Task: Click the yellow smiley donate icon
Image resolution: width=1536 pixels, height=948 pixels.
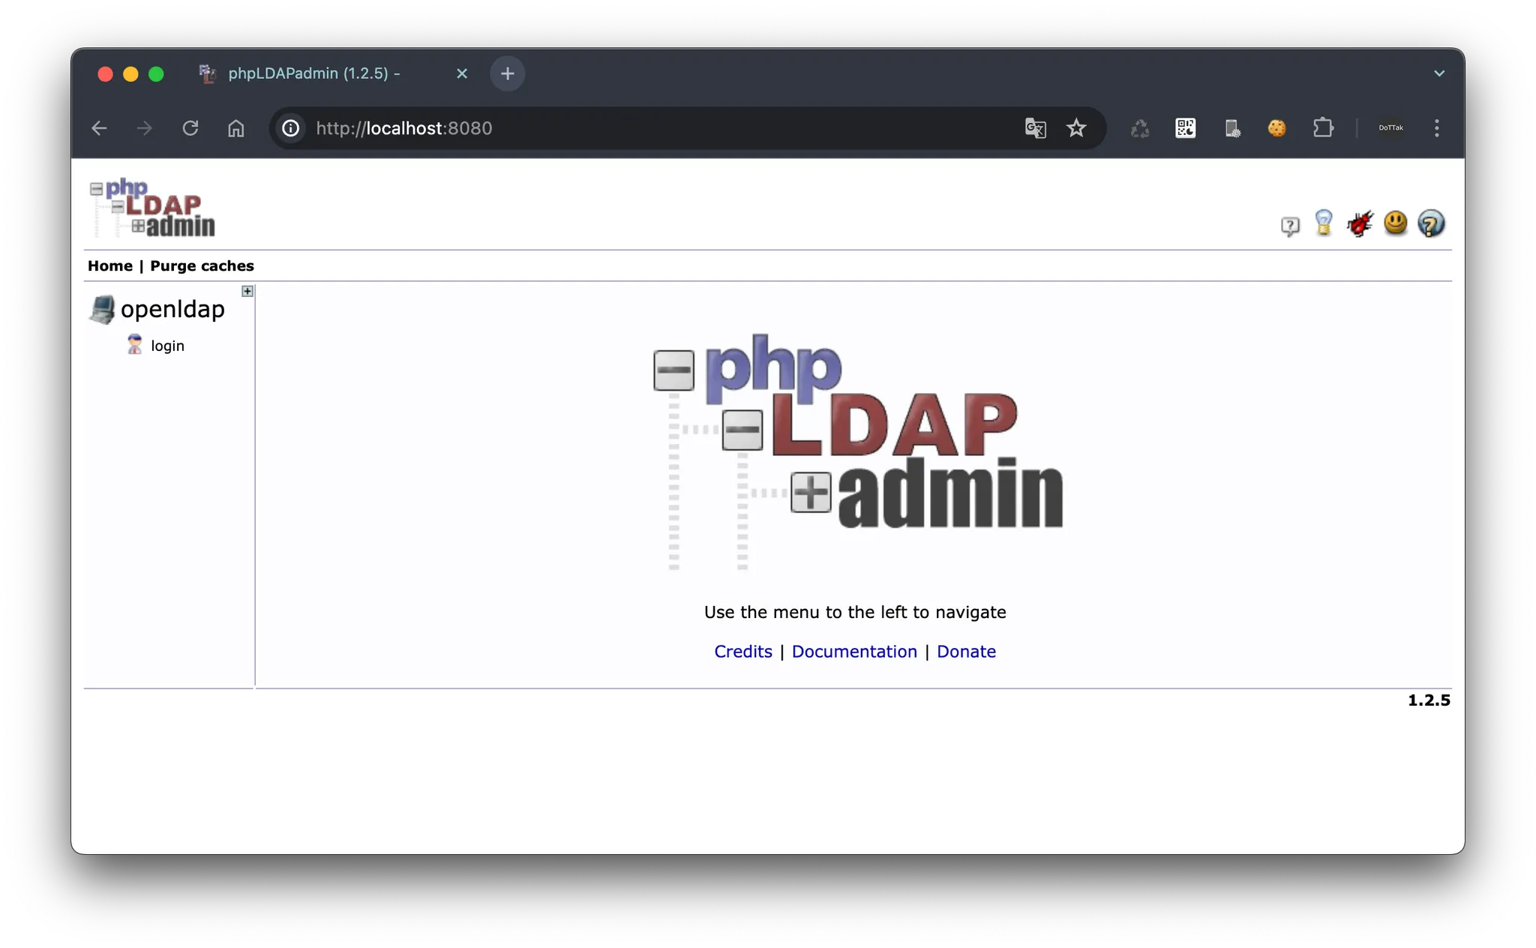Action: 1395,223
